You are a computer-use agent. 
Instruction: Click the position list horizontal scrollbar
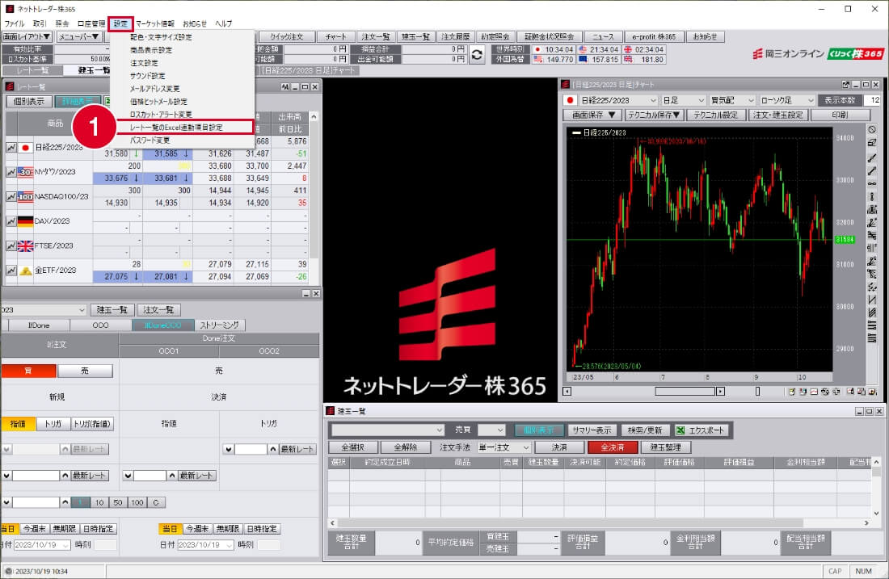570,523
